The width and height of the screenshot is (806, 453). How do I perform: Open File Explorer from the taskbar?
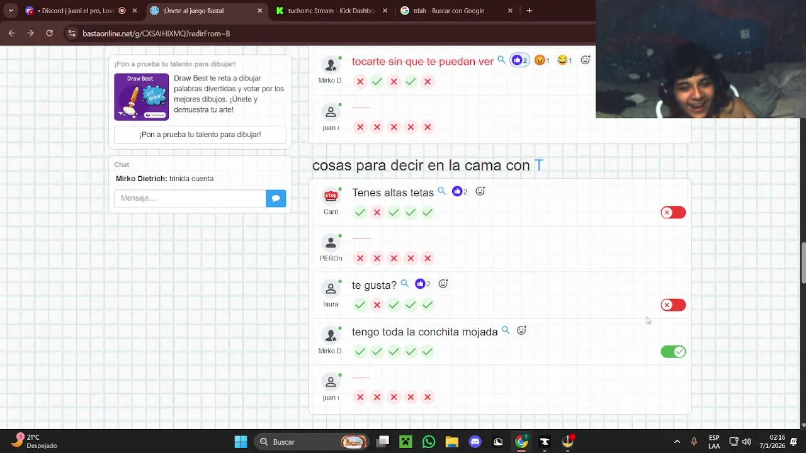(x=451, y=442)
